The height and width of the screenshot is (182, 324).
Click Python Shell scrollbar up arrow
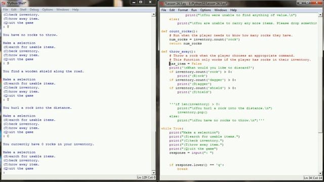pos(153,14)
